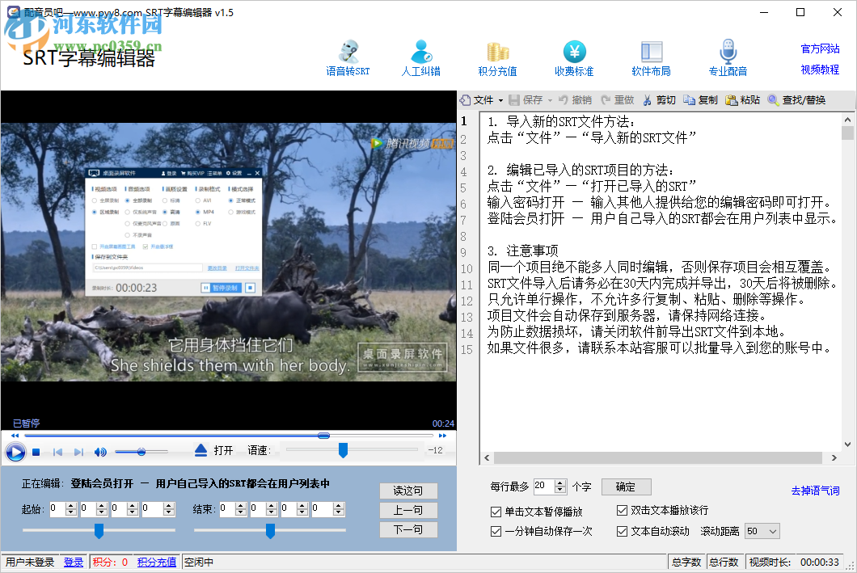Click the 总字数 status bar entry
Image resolution: width=857 pixels, height=573 pixels.
(x=686, y=562)
